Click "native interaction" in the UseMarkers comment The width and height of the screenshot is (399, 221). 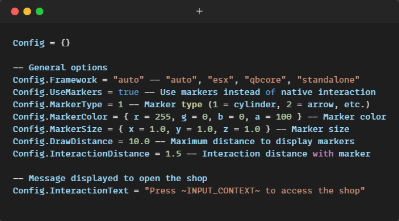328,92
